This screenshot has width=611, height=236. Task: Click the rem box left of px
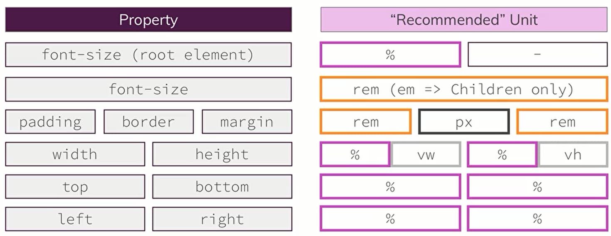coord(366,122)
